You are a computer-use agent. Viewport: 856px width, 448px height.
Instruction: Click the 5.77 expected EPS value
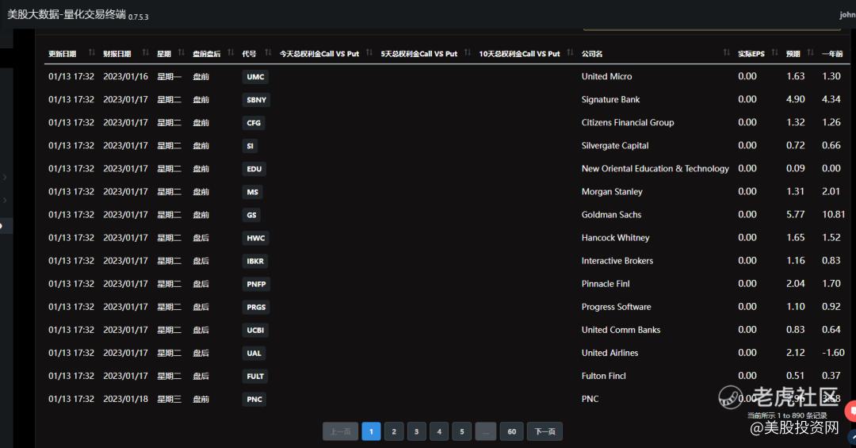(796, 214)
